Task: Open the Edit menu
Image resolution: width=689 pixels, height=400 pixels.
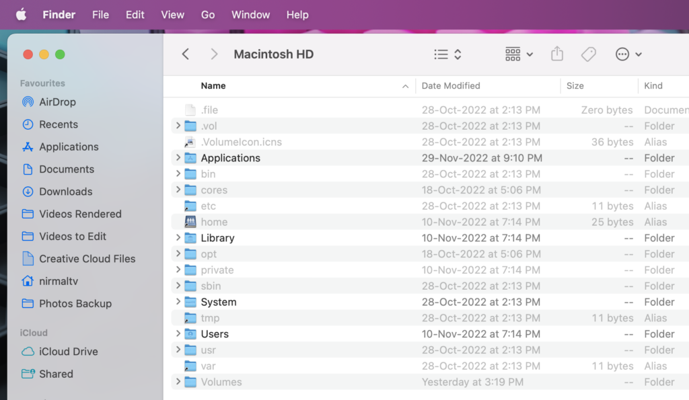Action: click(135, 15)
